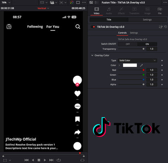Image resolution: width=168 pixels, height=163 pixels.
Task: Toggle loop playback icon
Action: click(x=59, y=160)
